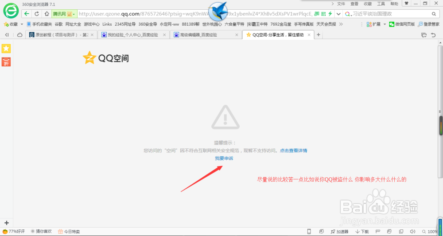Close the QQ空间 tab
Screen dimensions: 443x236
tap(309, 35)
